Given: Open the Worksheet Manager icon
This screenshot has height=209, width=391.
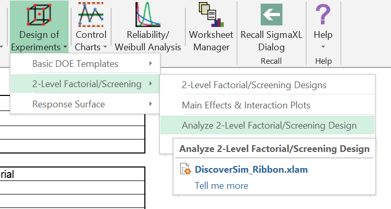Looking at the screenshot, I should click(209, 14).
